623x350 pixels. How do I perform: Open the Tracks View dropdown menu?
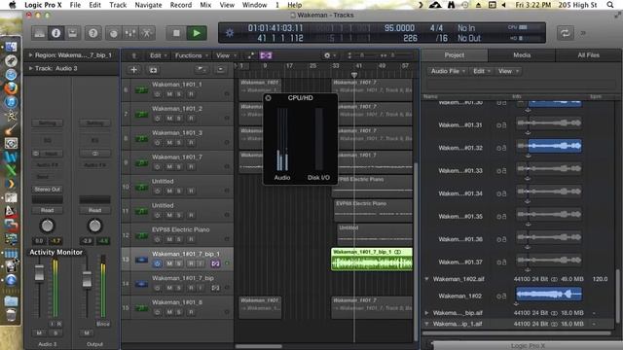(x=226, y=55)
